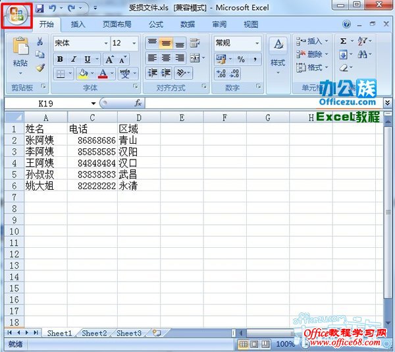
Task: Insert a new worksheet
Action: [x=157, y=333]
